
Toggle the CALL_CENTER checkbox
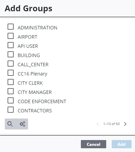pos(11,64)
